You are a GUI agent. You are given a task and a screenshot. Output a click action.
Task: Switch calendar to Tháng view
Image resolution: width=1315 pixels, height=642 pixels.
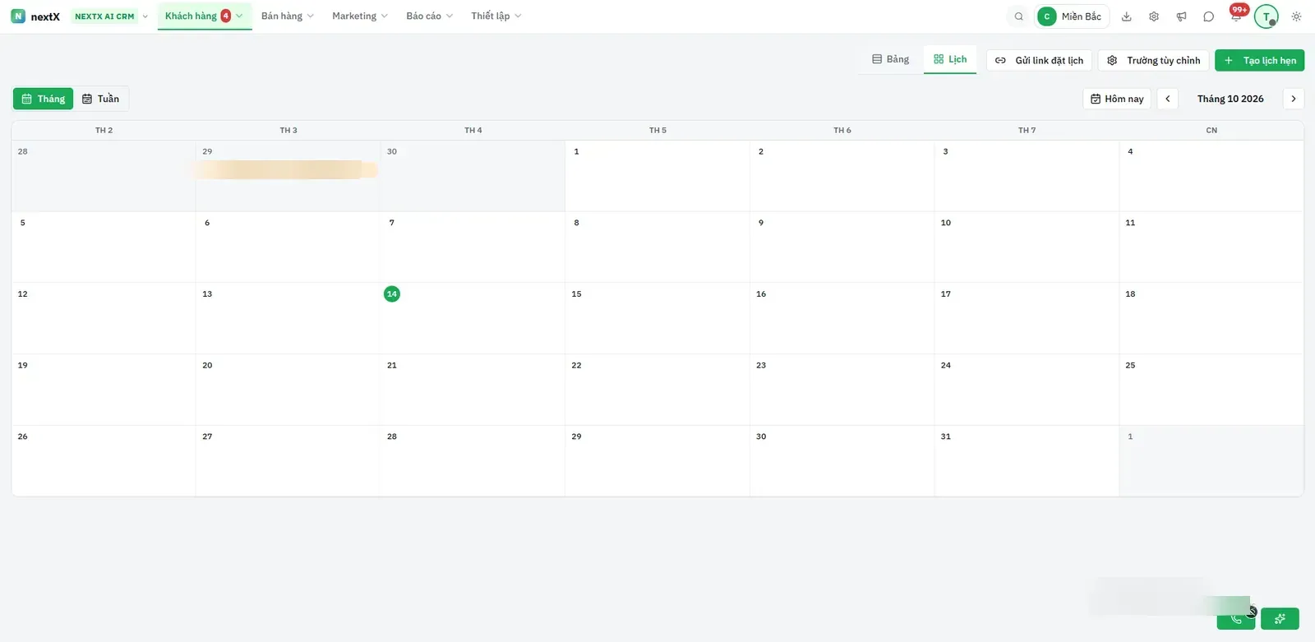[x=44, y=99]
